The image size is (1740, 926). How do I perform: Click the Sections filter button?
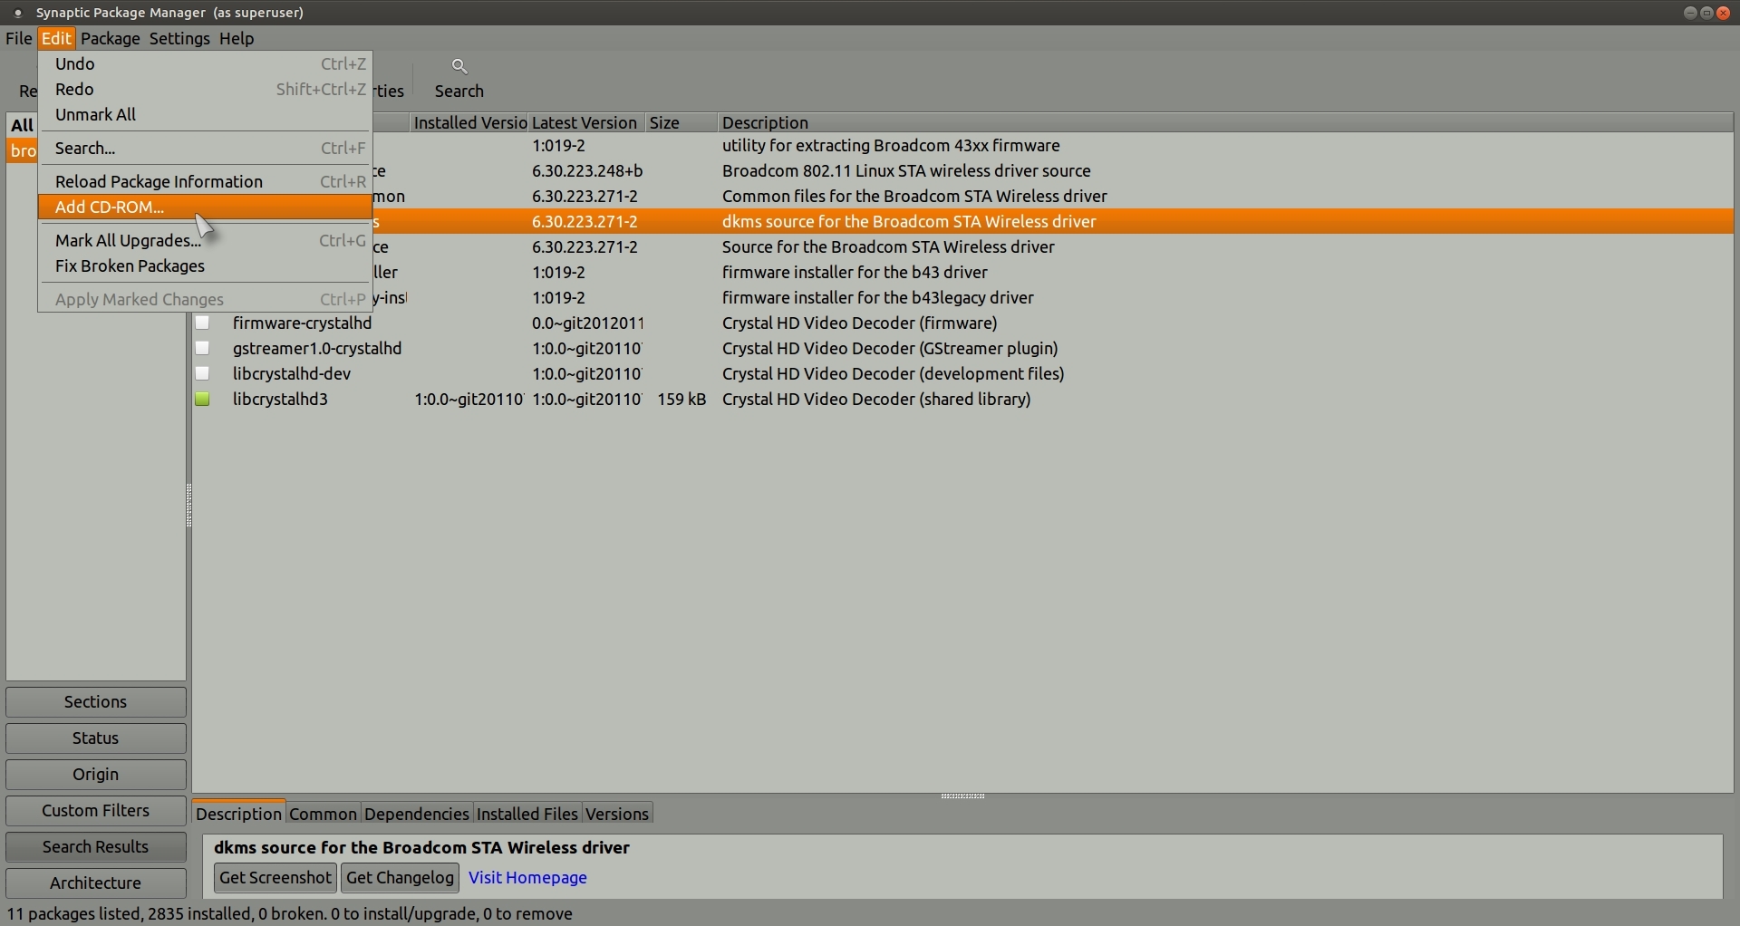click(x=96, y=701)
